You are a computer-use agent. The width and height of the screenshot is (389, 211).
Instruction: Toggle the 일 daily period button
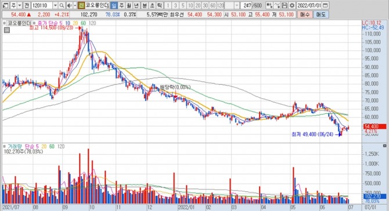click(x=114, y=5)
